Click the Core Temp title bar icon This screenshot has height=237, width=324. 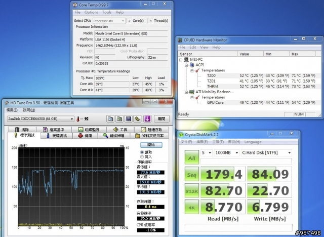(x=75, y=5)
